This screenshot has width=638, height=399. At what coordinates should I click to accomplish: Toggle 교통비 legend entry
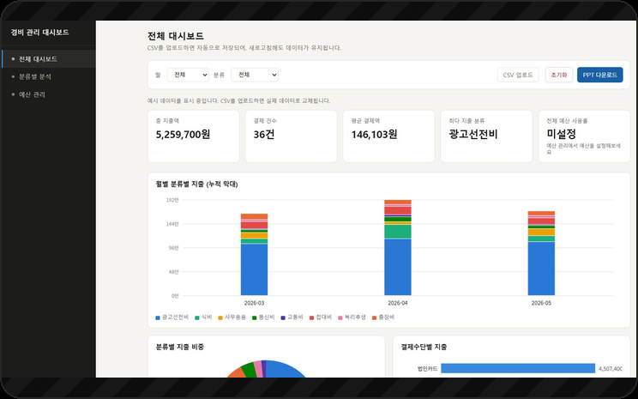click(x=292, y=317)
